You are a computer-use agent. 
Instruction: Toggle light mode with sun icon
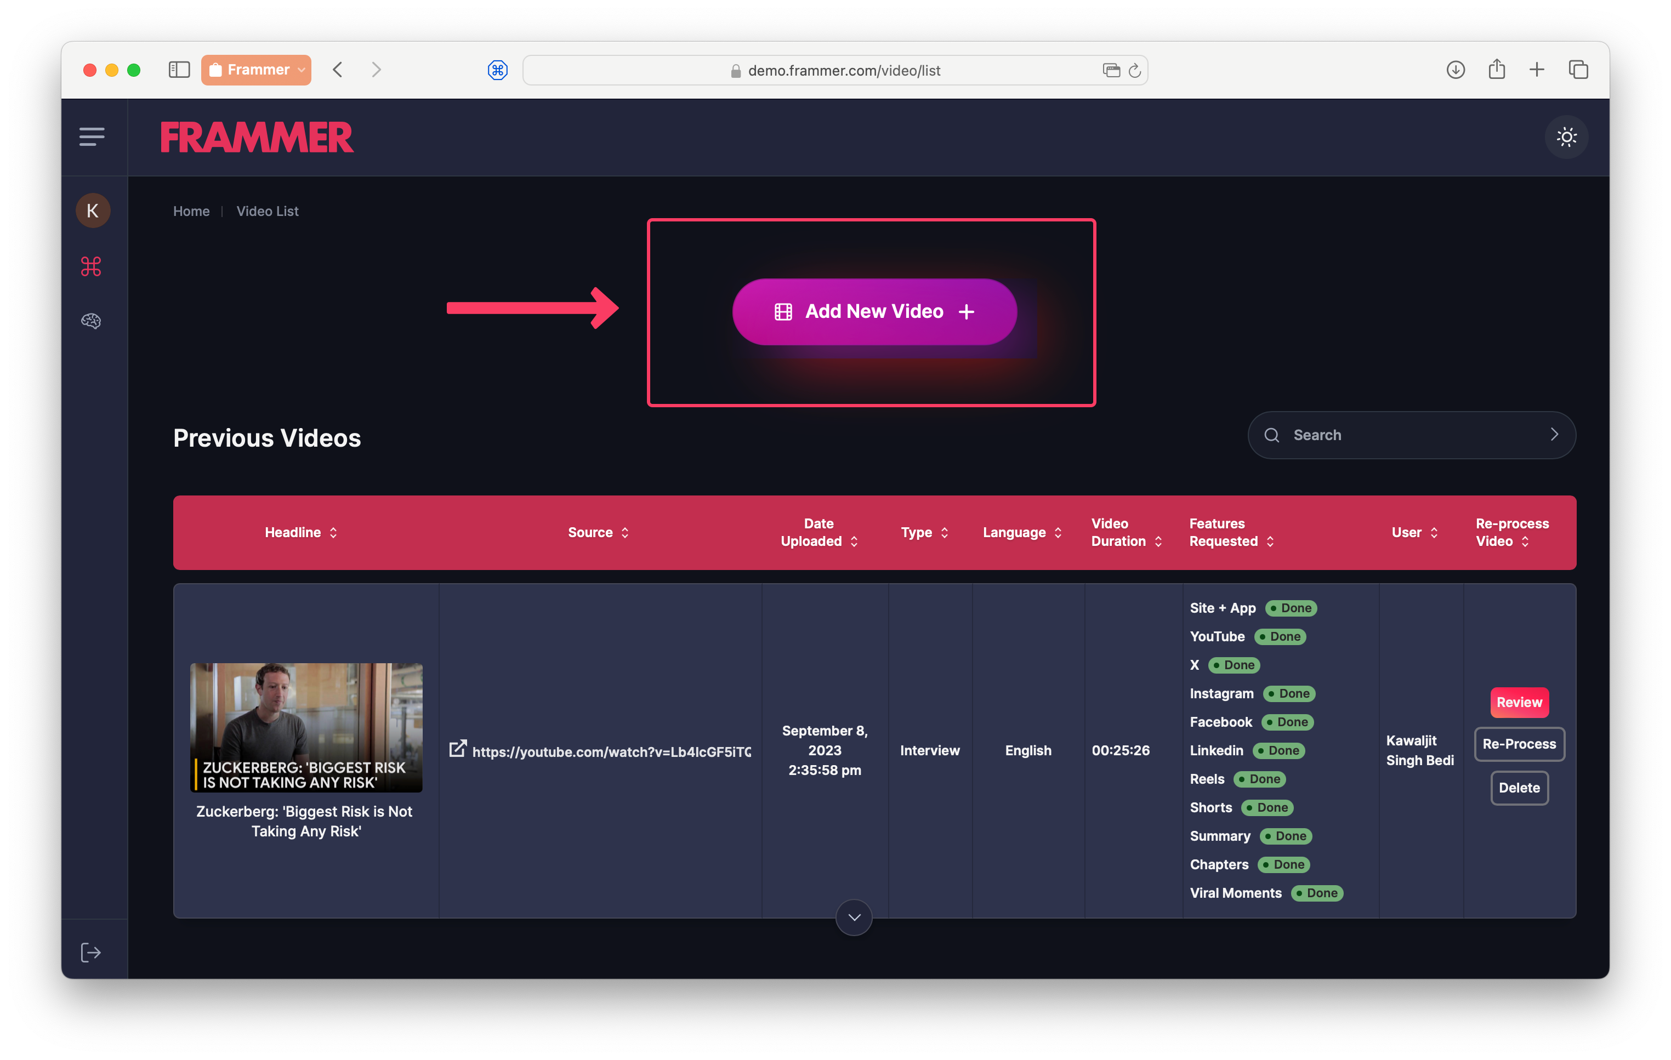point(1566,138)
